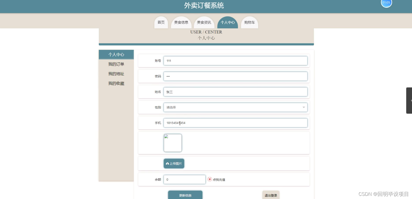Expand the gender combo box showing 请选择
Screen dimensions: 412x199
(x=236, y=107)
